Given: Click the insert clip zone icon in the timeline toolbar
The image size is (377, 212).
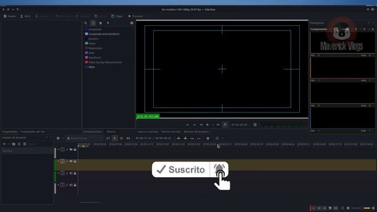Looking at the screenshot, I should 178,138.
